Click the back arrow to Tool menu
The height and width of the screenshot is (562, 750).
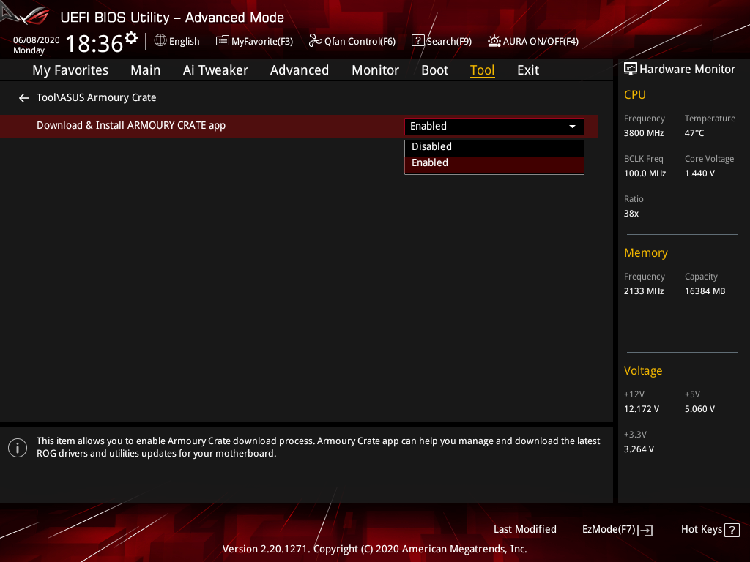pos(24,98)
